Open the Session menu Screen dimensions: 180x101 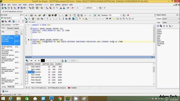point(31,5)
